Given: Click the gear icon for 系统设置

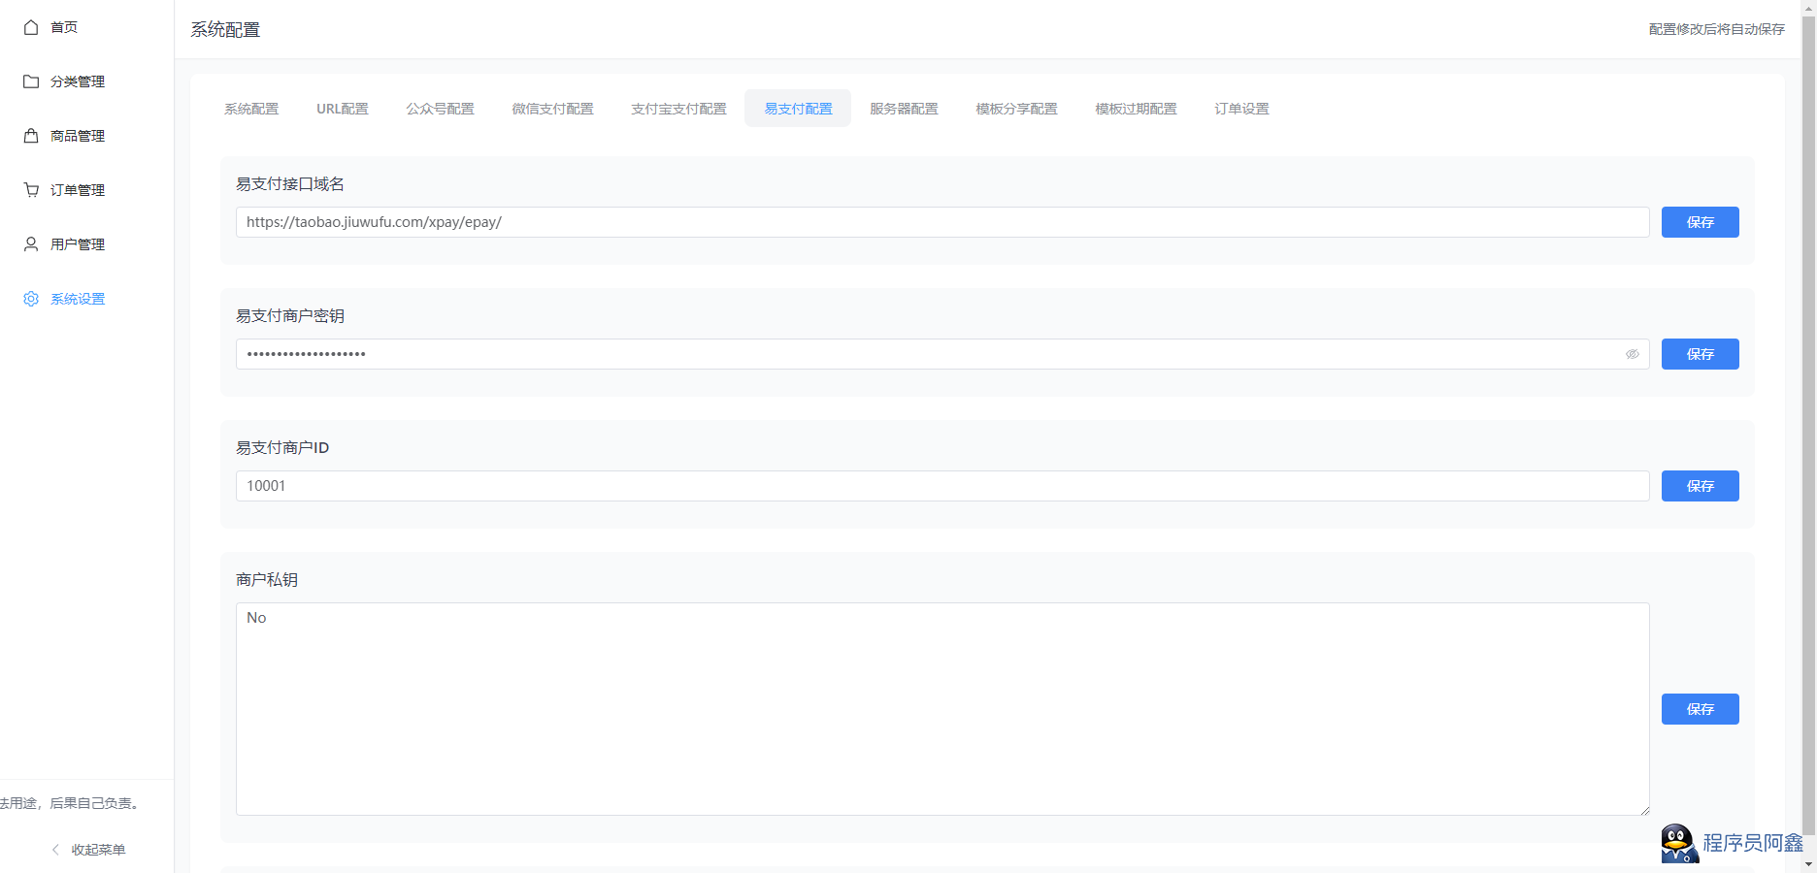Looking at the screenshot, I should point(31,299).
